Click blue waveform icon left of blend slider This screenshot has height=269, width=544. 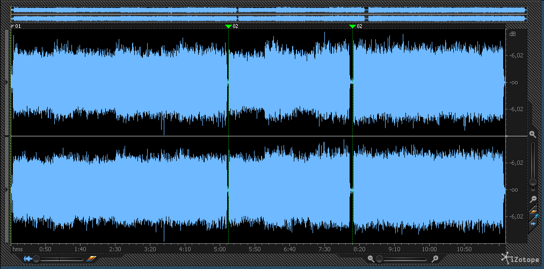[27, 259]
